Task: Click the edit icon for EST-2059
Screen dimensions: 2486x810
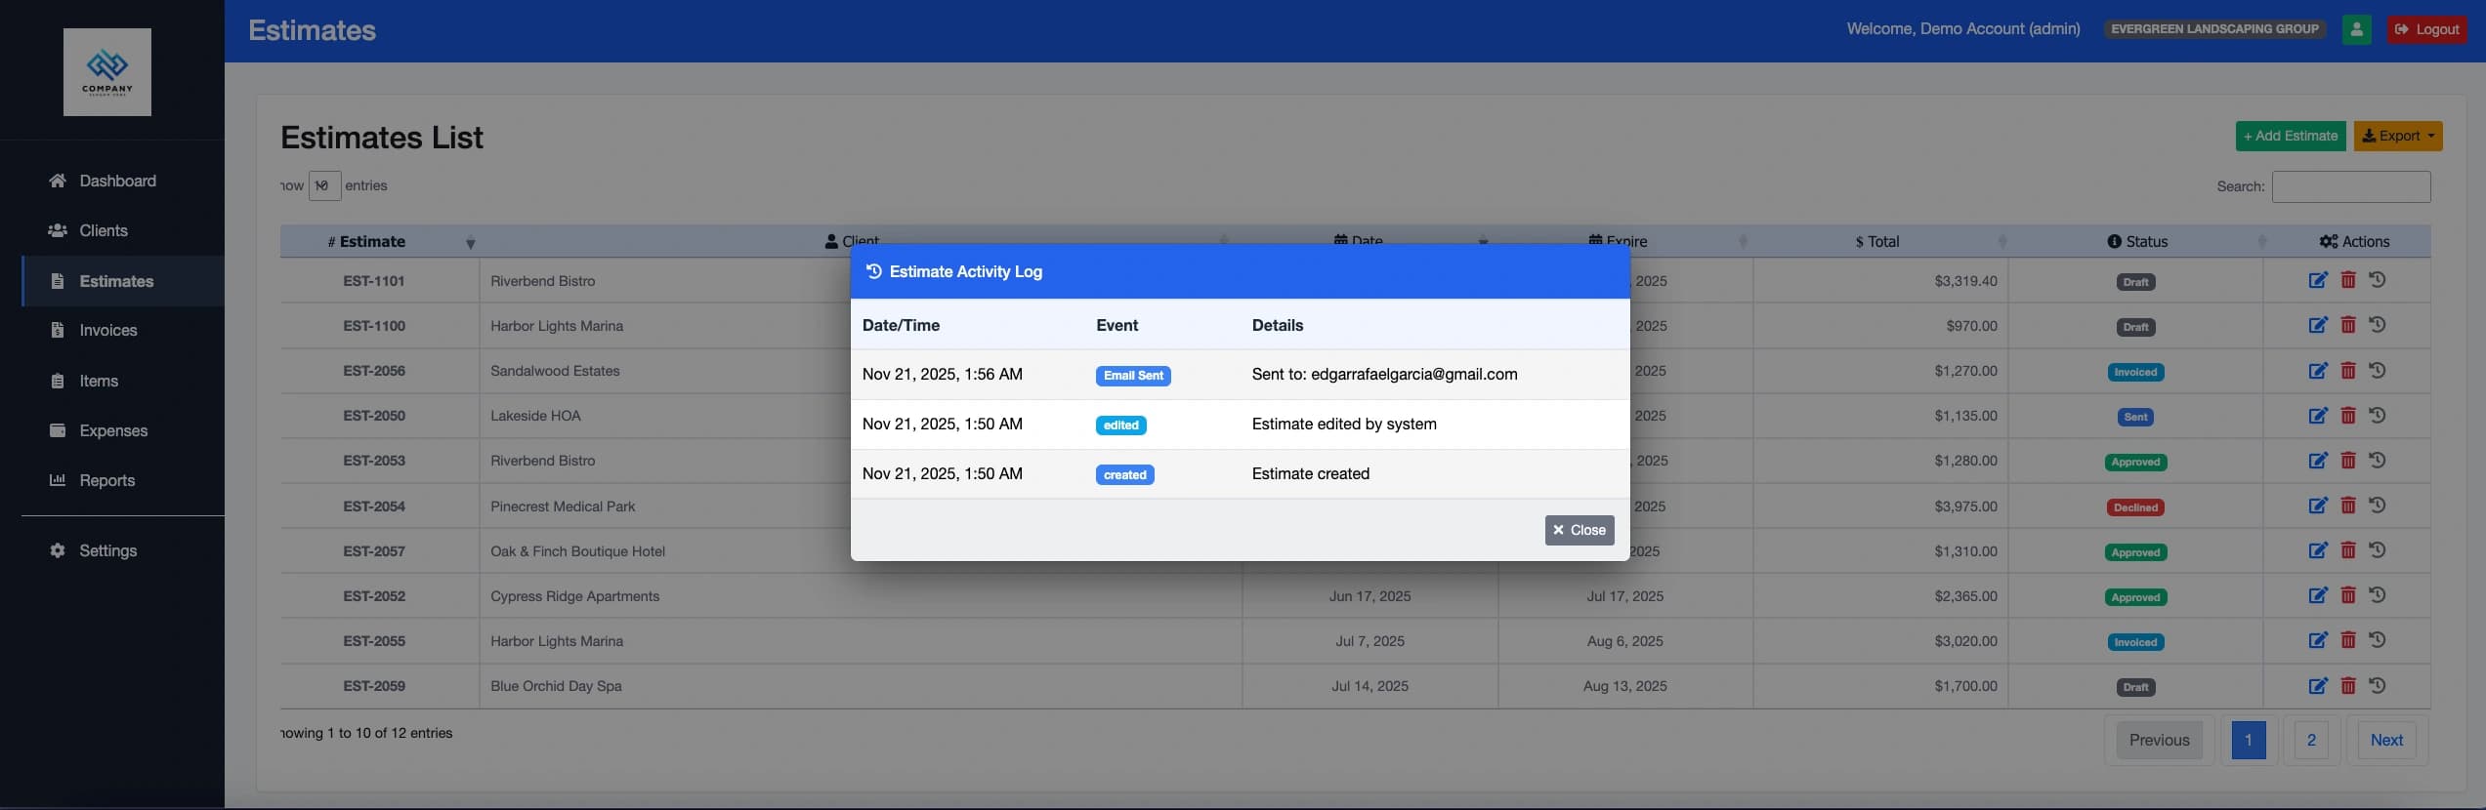Action: [2317, 686]
